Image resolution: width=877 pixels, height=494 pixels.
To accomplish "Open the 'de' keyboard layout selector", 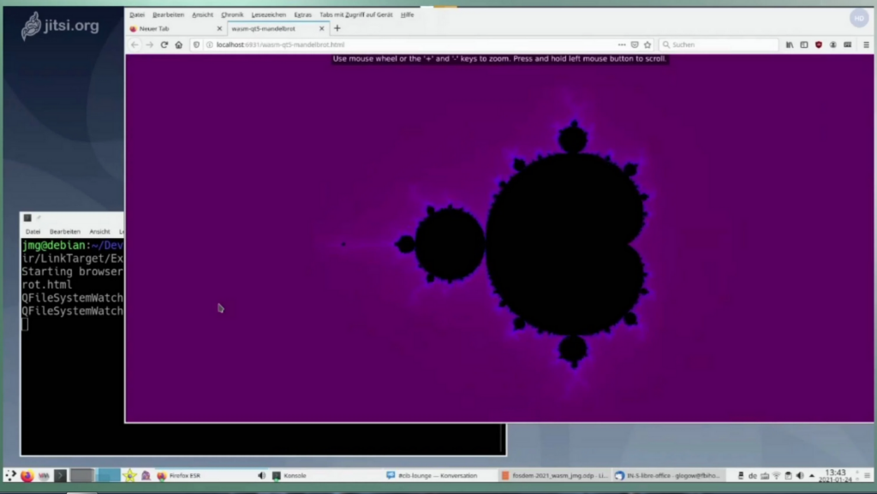I will click(x=753, y=475).
